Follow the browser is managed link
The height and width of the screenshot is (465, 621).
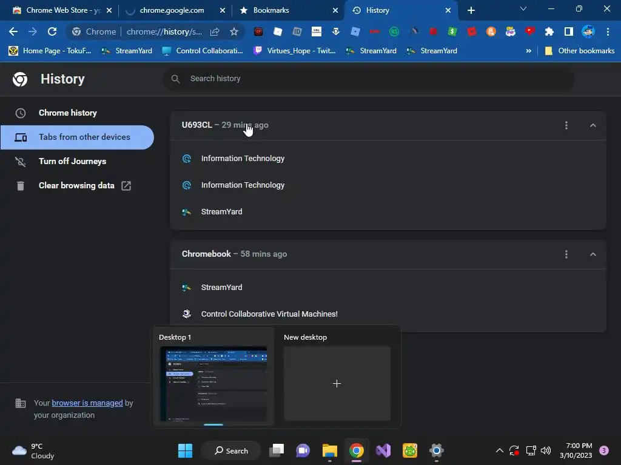(x=87, y=403)
